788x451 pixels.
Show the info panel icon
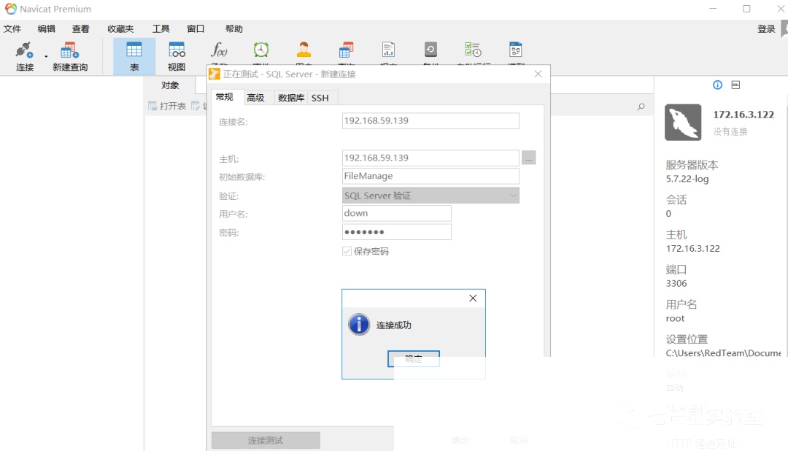pyautogui.click(x=718, y=85)
